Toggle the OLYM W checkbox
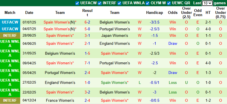The image size is (227, 104). point(148,3)
